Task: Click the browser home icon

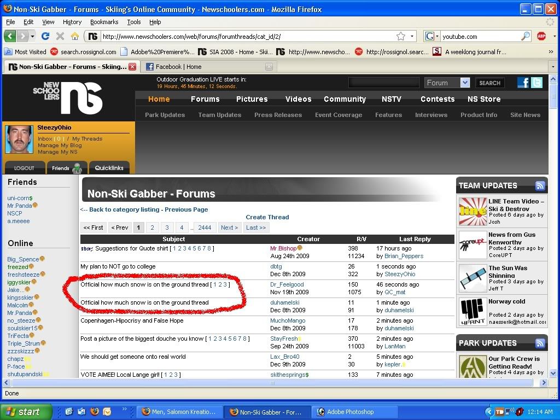Action: pyautogui.click(x=75, y=36)
